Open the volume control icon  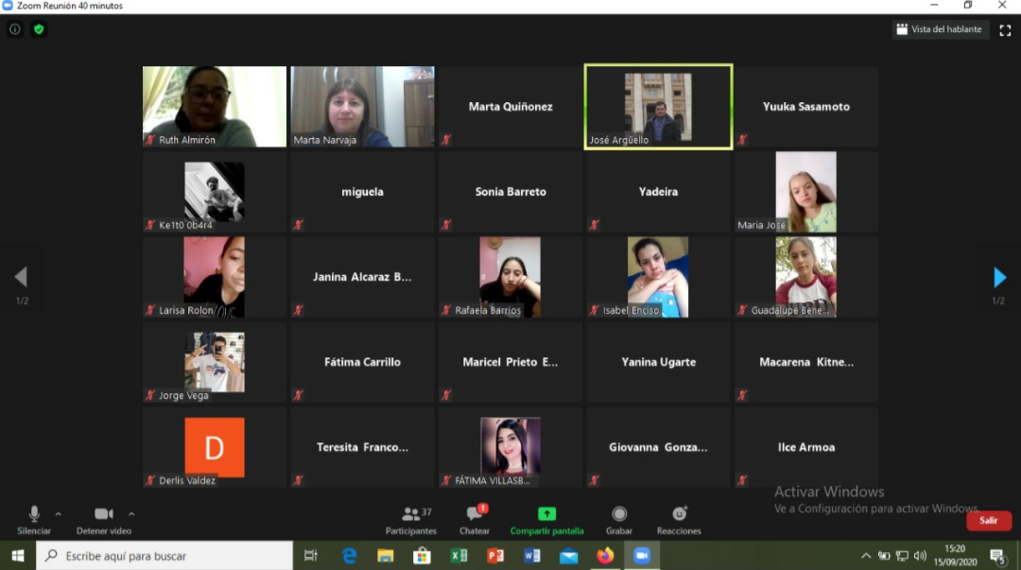[x=920, y=556]
